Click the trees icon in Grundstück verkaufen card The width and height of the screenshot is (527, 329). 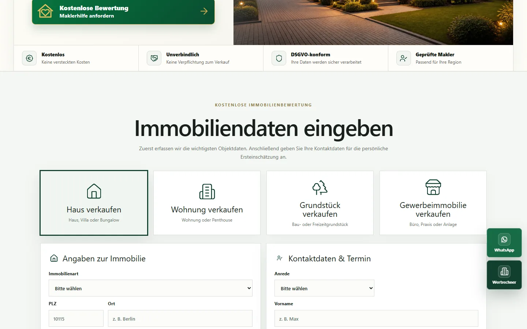(320, 187)
